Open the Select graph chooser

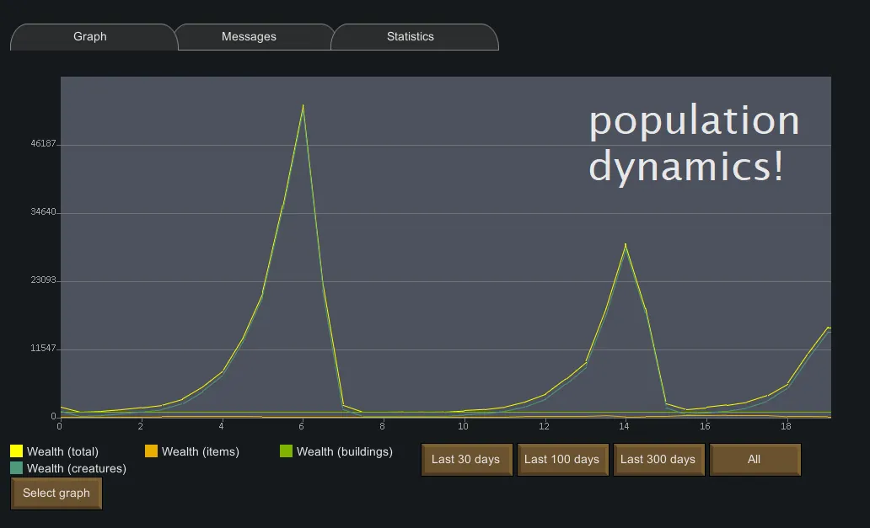point(56,493)
